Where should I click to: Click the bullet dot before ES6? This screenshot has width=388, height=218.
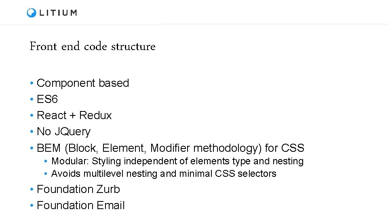point(32,100)
